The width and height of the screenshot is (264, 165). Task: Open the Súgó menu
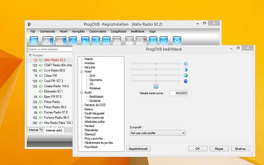pyautogui.click(x=152, y=32)
